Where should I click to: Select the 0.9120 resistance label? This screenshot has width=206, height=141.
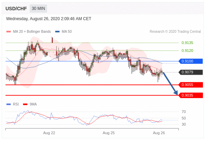coord(187,51)
